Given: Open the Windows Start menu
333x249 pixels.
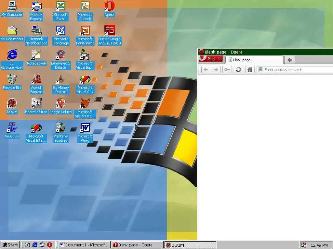Looking at the screenshot, I should pyautogui.click(x=10, y=245).
